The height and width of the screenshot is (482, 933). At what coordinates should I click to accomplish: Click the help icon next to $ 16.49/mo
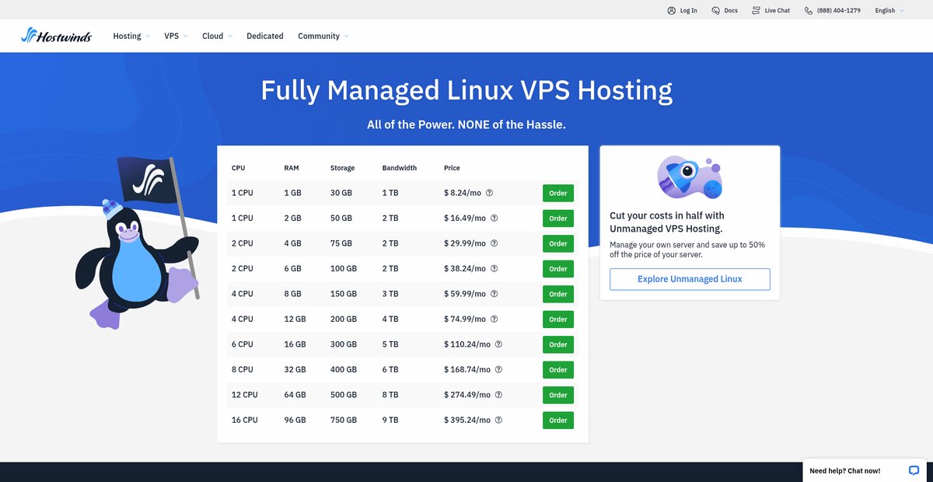pos(494,218)
